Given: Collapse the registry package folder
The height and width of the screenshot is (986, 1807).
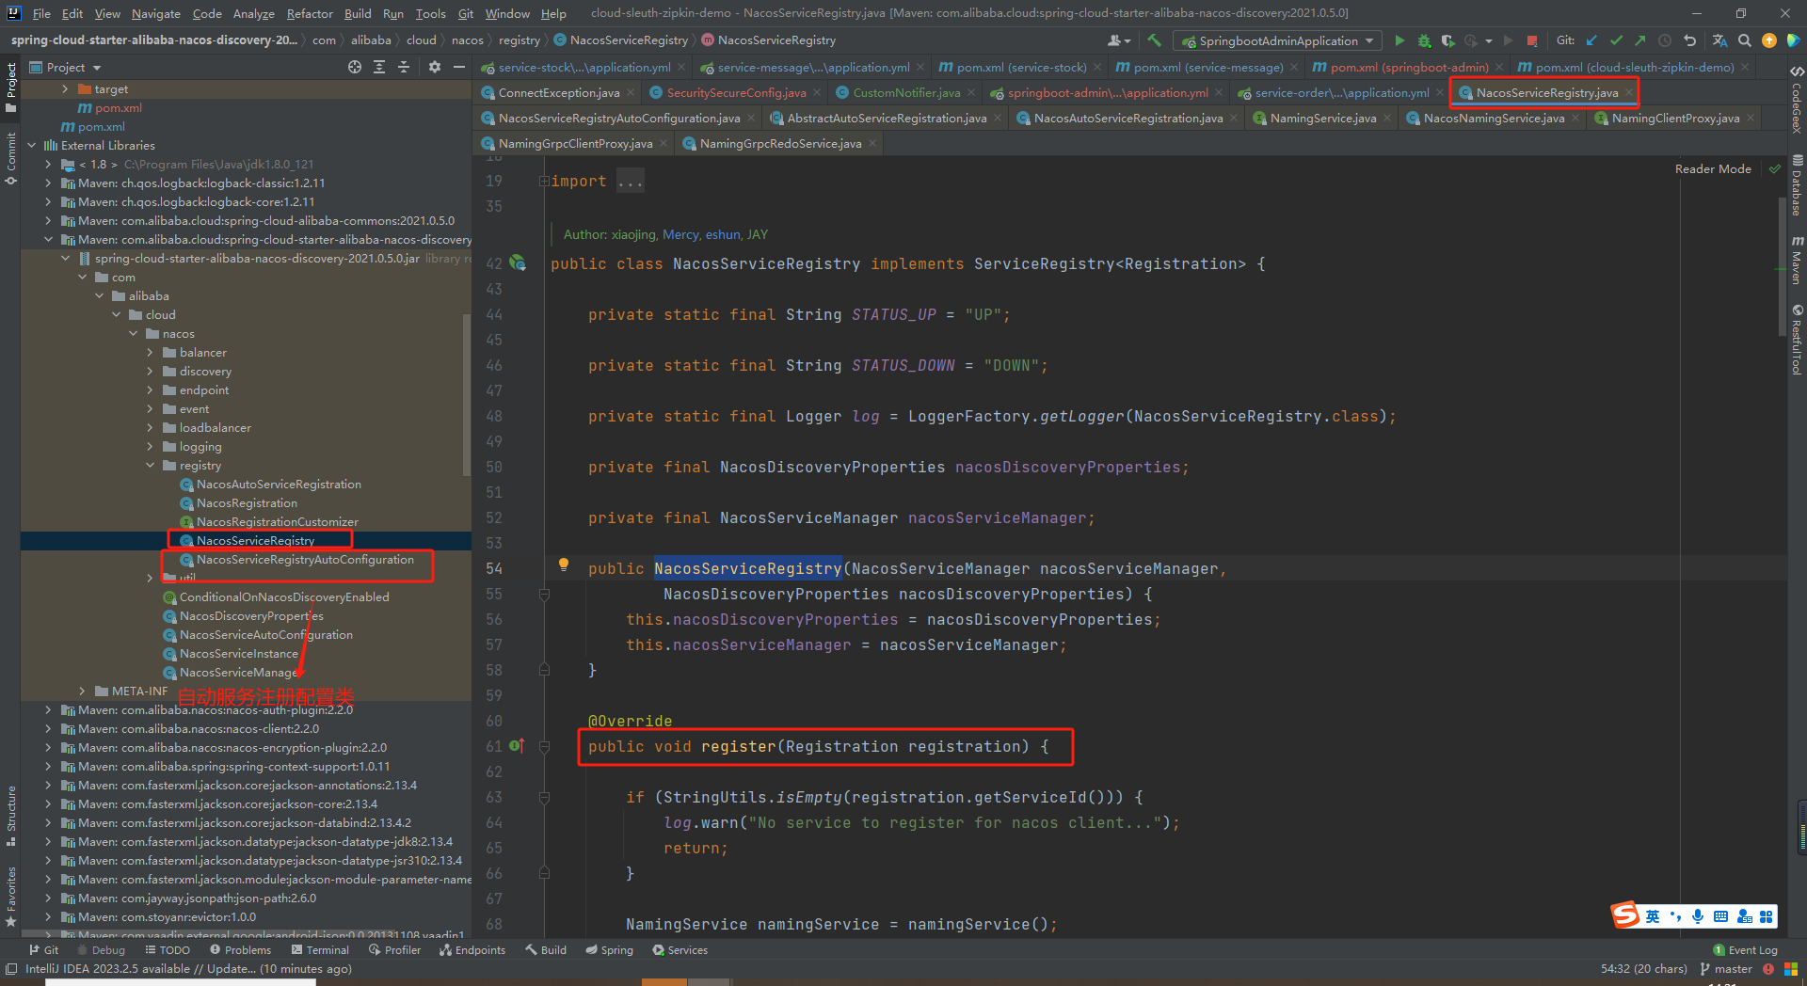Looking at the screenshot, I should pyautogui.click(x=151, y=466).
